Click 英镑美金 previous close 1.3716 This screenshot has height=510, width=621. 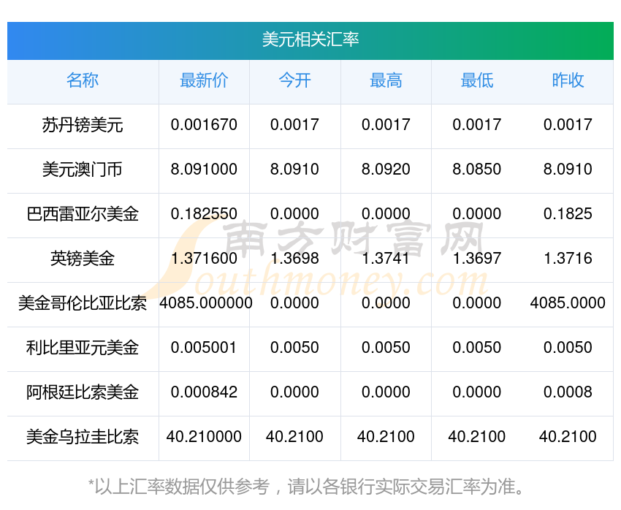568,259
